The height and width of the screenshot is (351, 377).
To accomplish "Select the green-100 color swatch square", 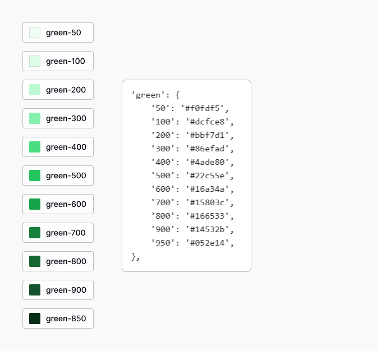I will (x=35, y=61).
